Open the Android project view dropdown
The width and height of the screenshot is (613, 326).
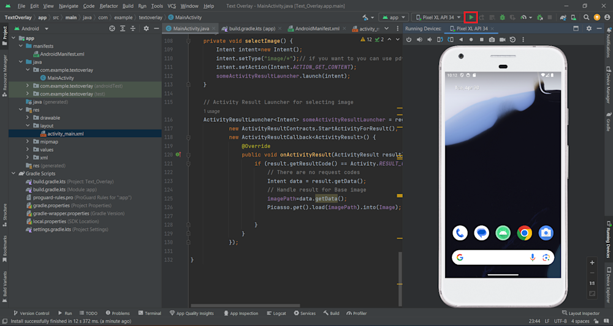coord(32,29)
